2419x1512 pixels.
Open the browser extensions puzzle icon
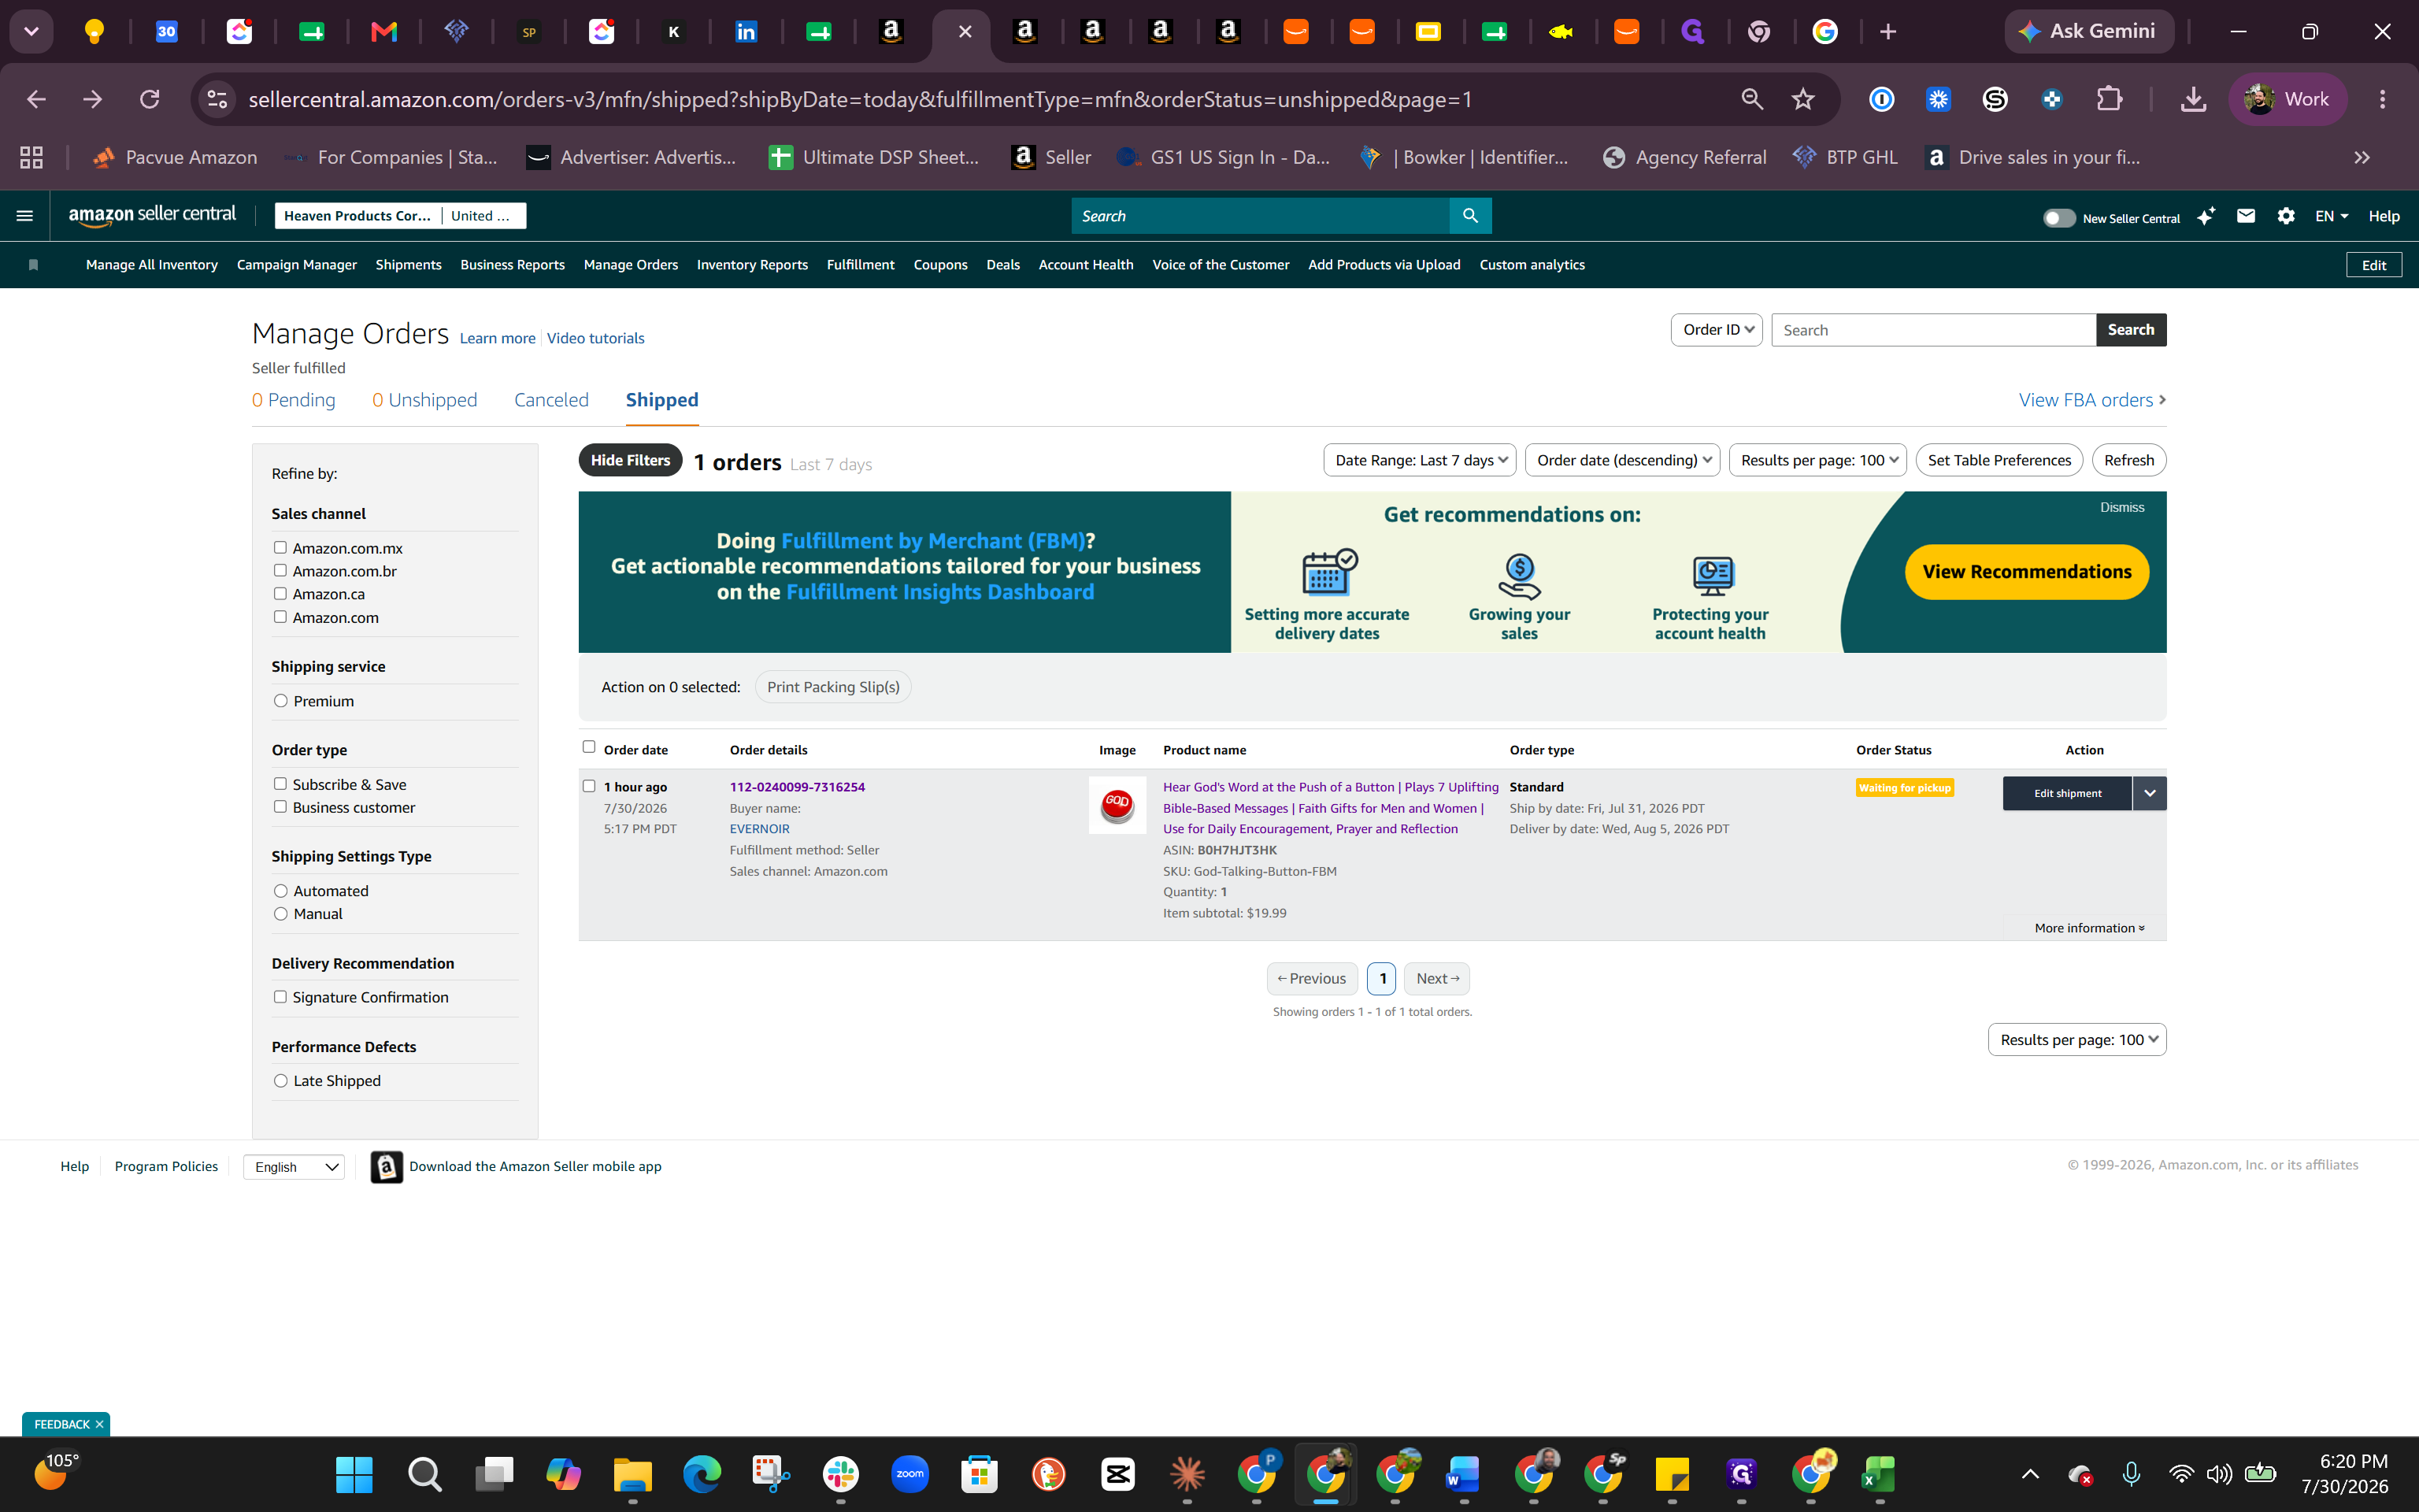click(2109, 99)
